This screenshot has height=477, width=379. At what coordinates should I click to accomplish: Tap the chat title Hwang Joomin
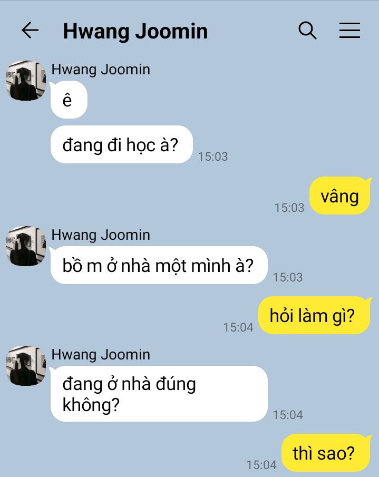tap(135, 31)
